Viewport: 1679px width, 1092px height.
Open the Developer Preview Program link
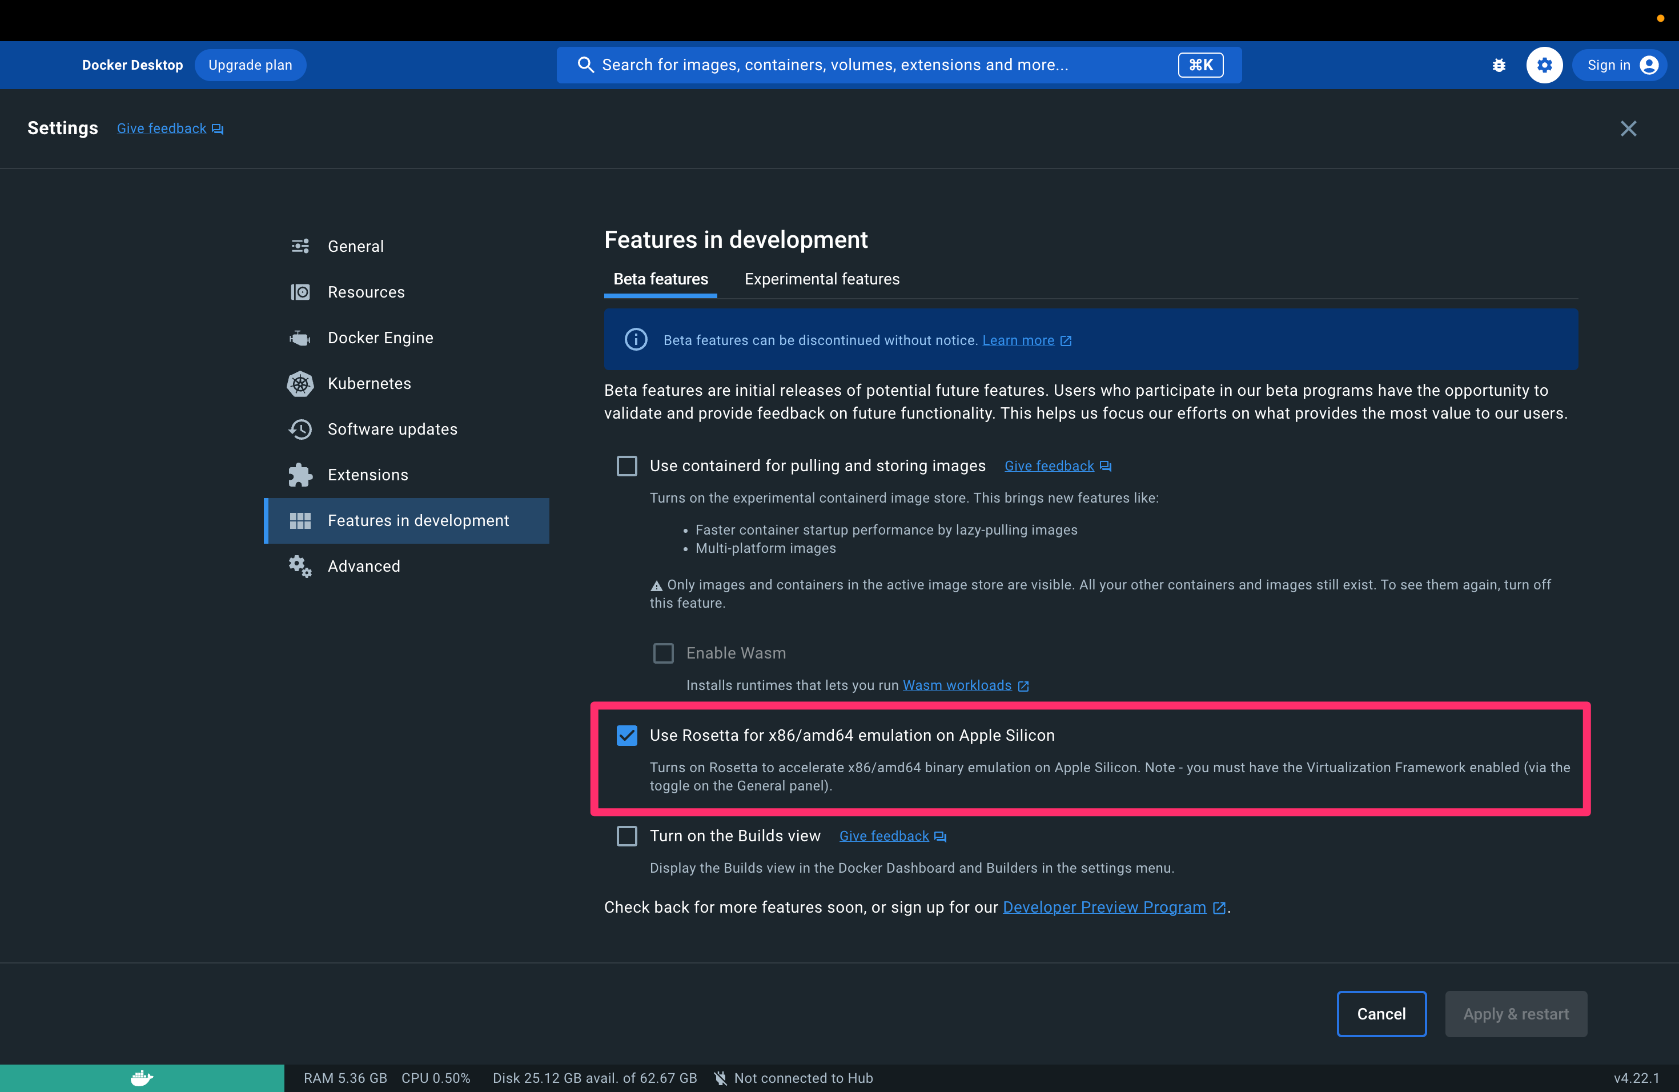1104,907
